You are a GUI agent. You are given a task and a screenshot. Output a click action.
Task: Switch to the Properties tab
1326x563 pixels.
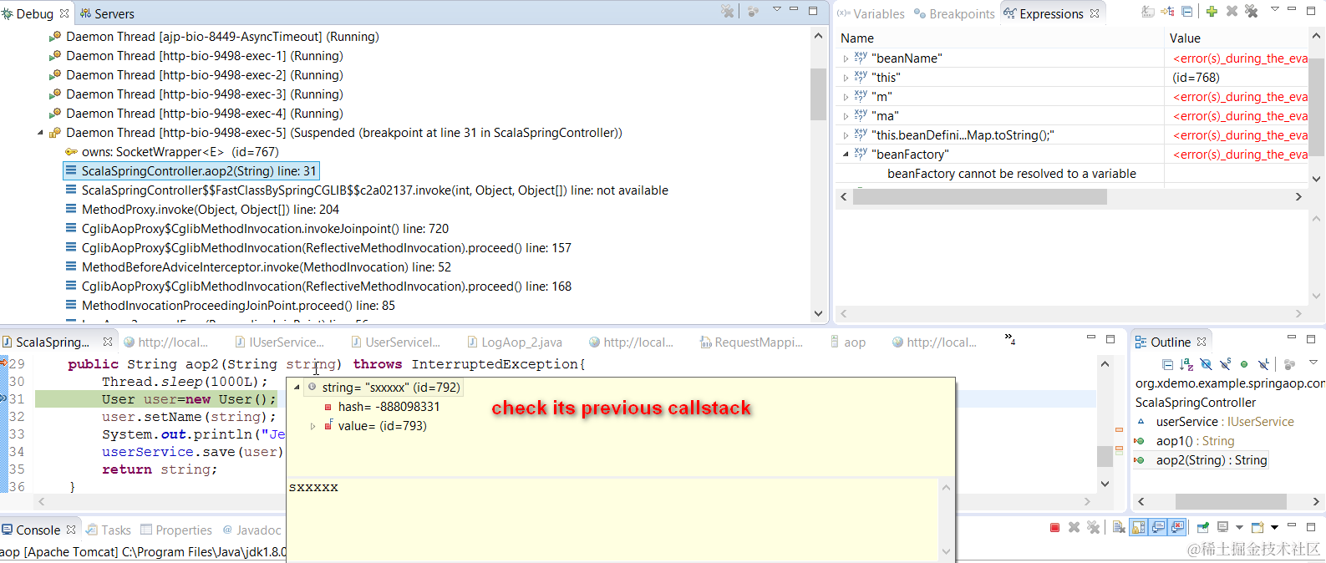176,530
